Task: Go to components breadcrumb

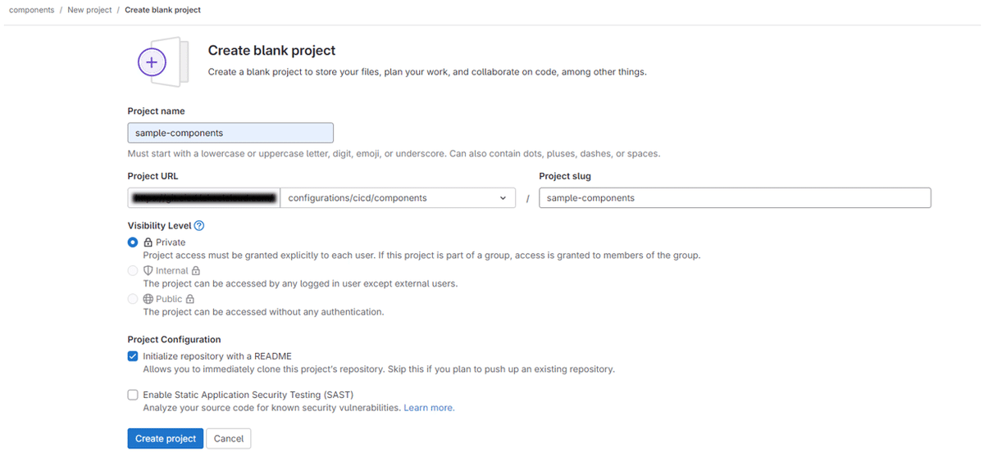Action: [x=31, y=10]
